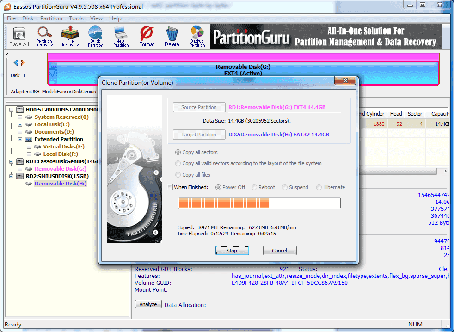Close the Clone Partition dialog
The width and height of the screenshot is (454, 332).
(x=345, y=80)
